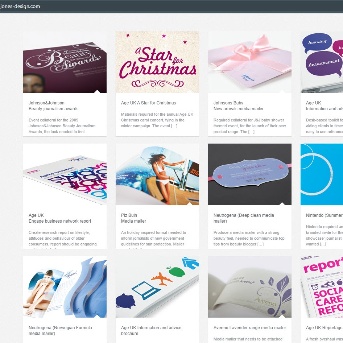Select the pink ribbon Johnsons Baby thumbnail
Image resolution: width=343 pixels, height=343 pixels.
coord(249,62)
